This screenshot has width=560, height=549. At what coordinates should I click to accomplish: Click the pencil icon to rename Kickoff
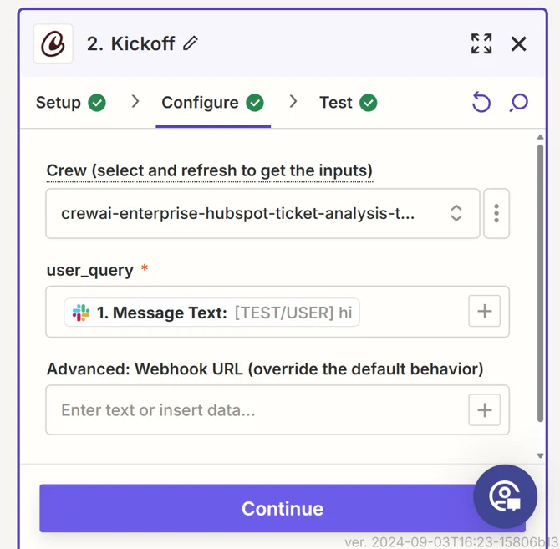tap(191, 43)
